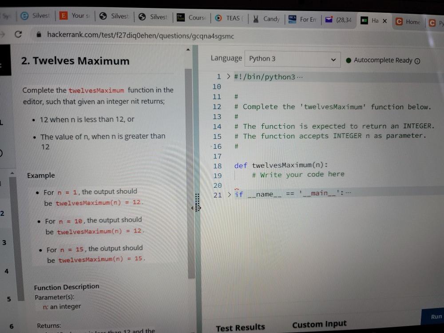Switch to the For En tab
Image resolution: width=444 pixels, height=333 pixels.
pyautogui.click(x=302, y=19)
